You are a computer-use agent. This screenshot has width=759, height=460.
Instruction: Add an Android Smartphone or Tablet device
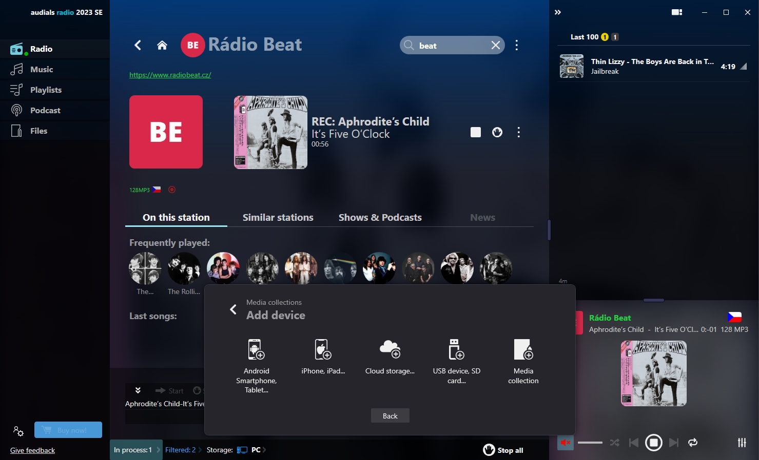point(256,366)
